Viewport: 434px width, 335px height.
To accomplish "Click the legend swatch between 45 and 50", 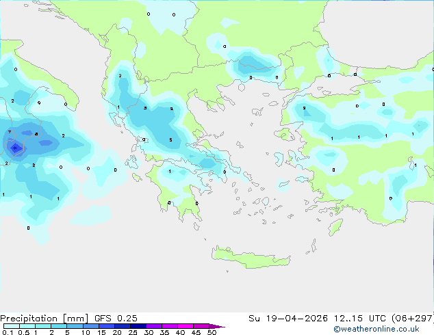I will (x=201, y=326).
